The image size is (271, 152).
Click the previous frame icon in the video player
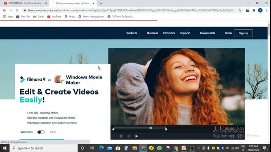(x=129, y=136)
